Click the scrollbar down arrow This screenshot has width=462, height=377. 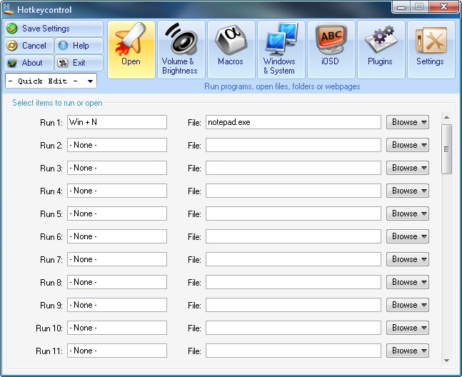pos(446,361)
